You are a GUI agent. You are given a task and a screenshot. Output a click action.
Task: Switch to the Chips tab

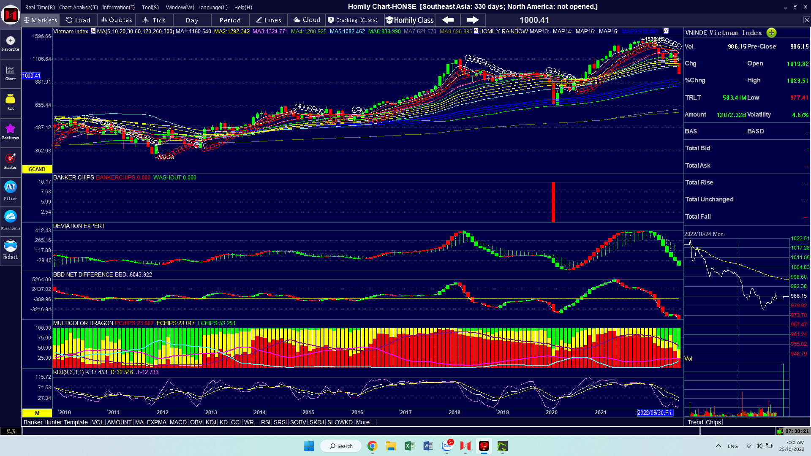(x=713, y=422)
